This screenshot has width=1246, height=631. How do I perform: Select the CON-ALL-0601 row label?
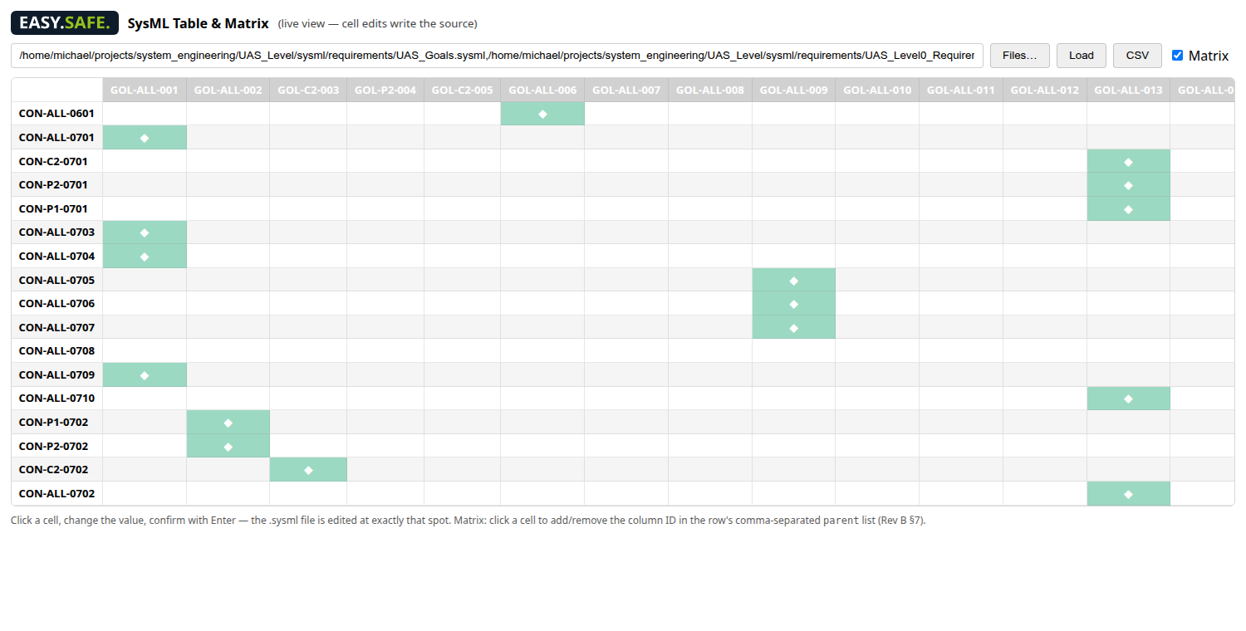click(x=56, y=114)
